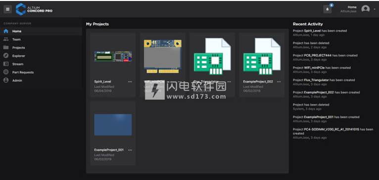Click the ExampleProject_002 project name
The image size is (379, 180).
tap(258, 82)
